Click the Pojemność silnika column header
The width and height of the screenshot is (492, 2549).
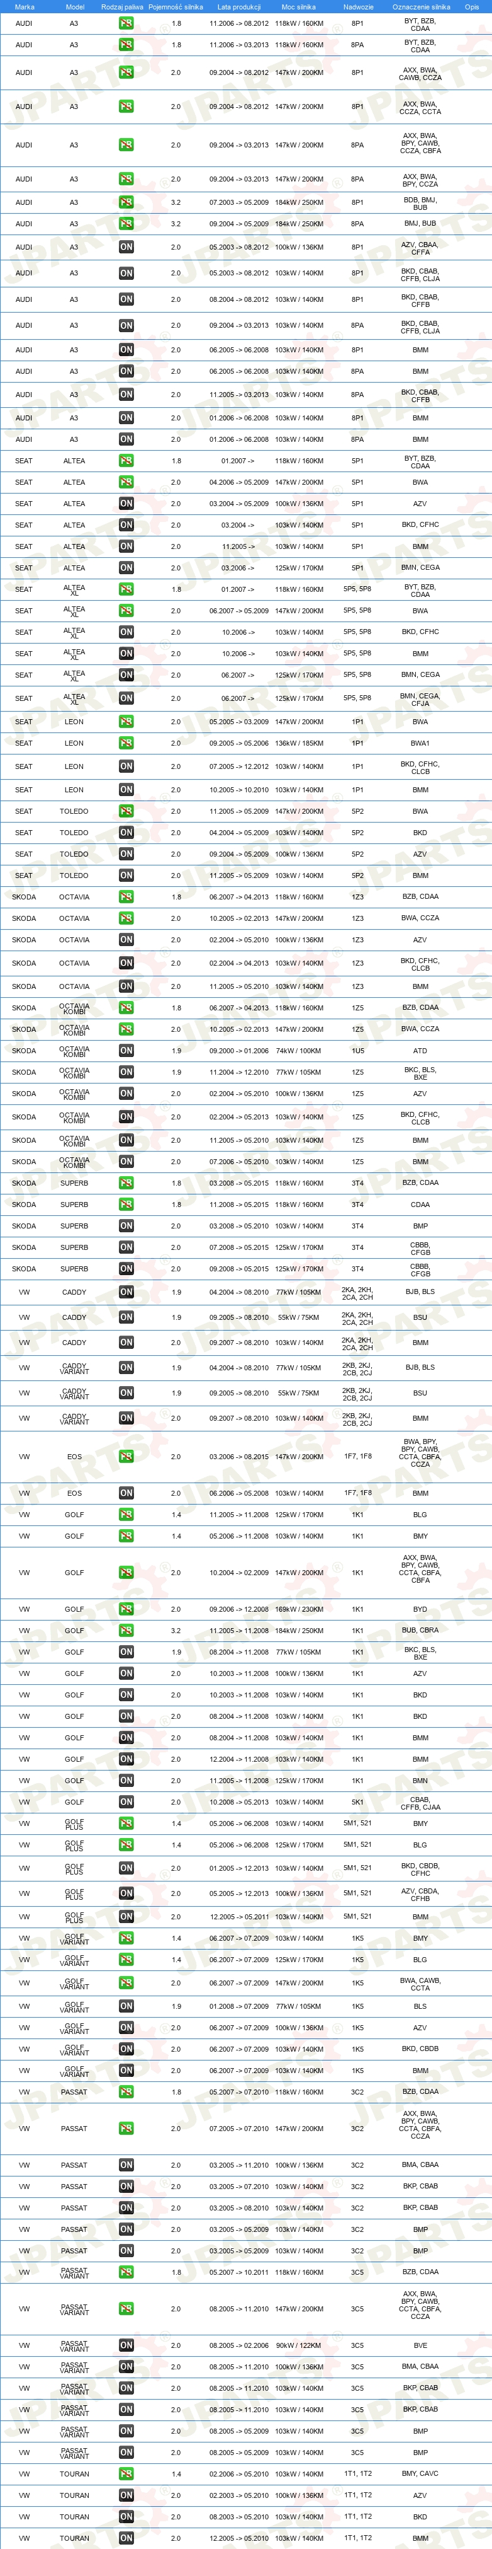click(x=176, y=7)
